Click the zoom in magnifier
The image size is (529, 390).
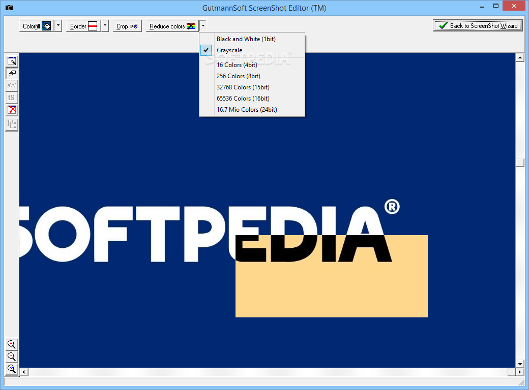coord(12,344)
